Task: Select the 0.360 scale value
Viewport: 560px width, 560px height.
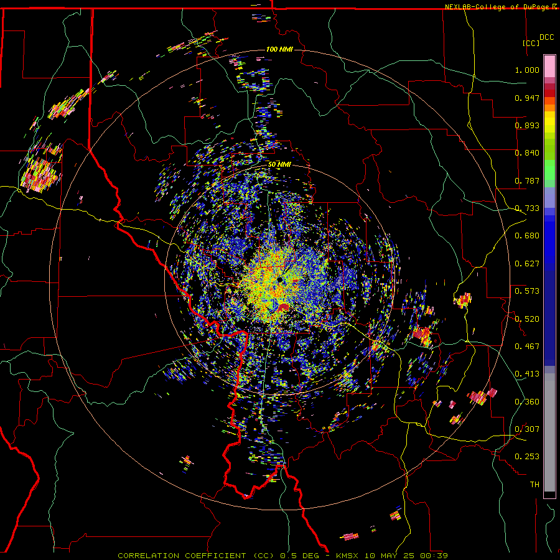Action: (x=527, y=402)
